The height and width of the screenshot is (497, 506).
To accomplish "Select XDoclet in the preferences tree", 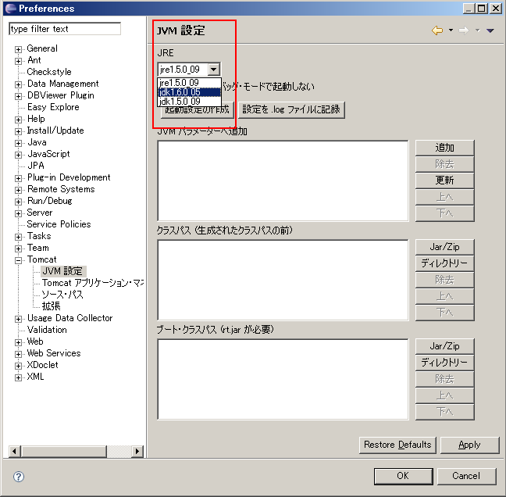I will point(43,365).
